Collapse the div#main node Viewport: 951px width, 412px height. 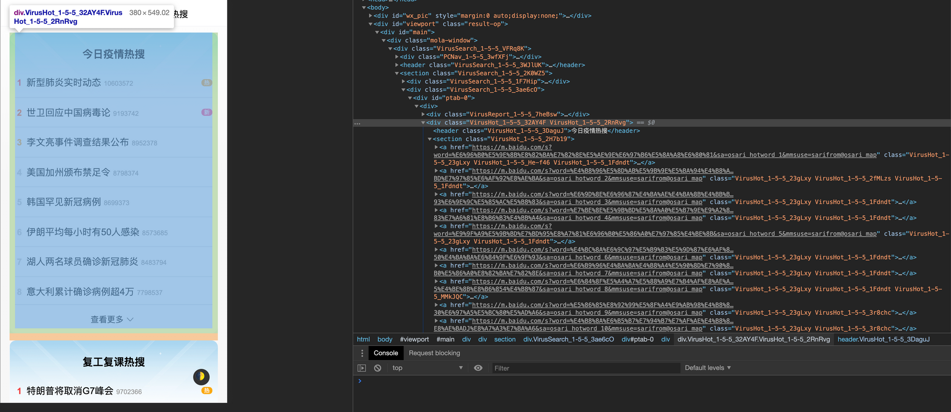coord(378,32)
